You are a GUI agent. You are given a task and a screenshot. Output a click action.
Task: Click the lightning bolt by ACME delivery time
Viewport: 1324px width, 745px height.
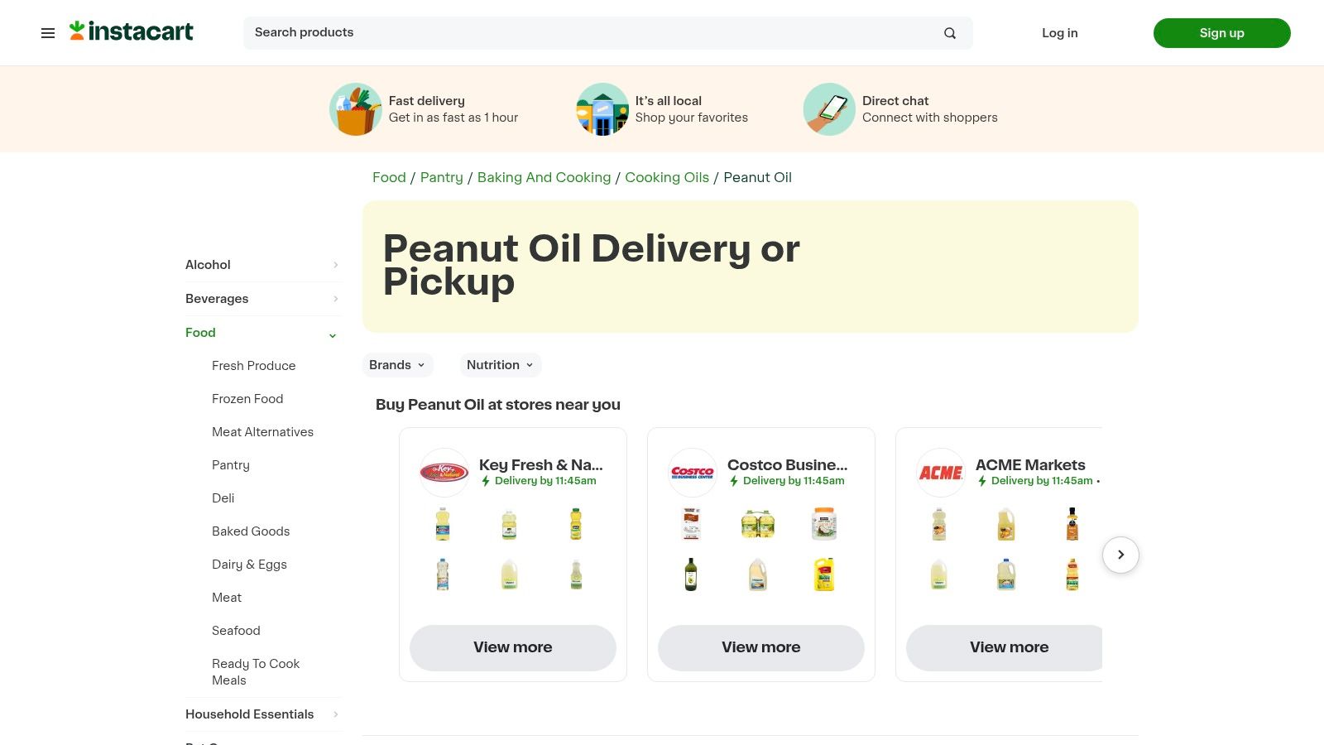pyautogui.click(x=983, y=480)
